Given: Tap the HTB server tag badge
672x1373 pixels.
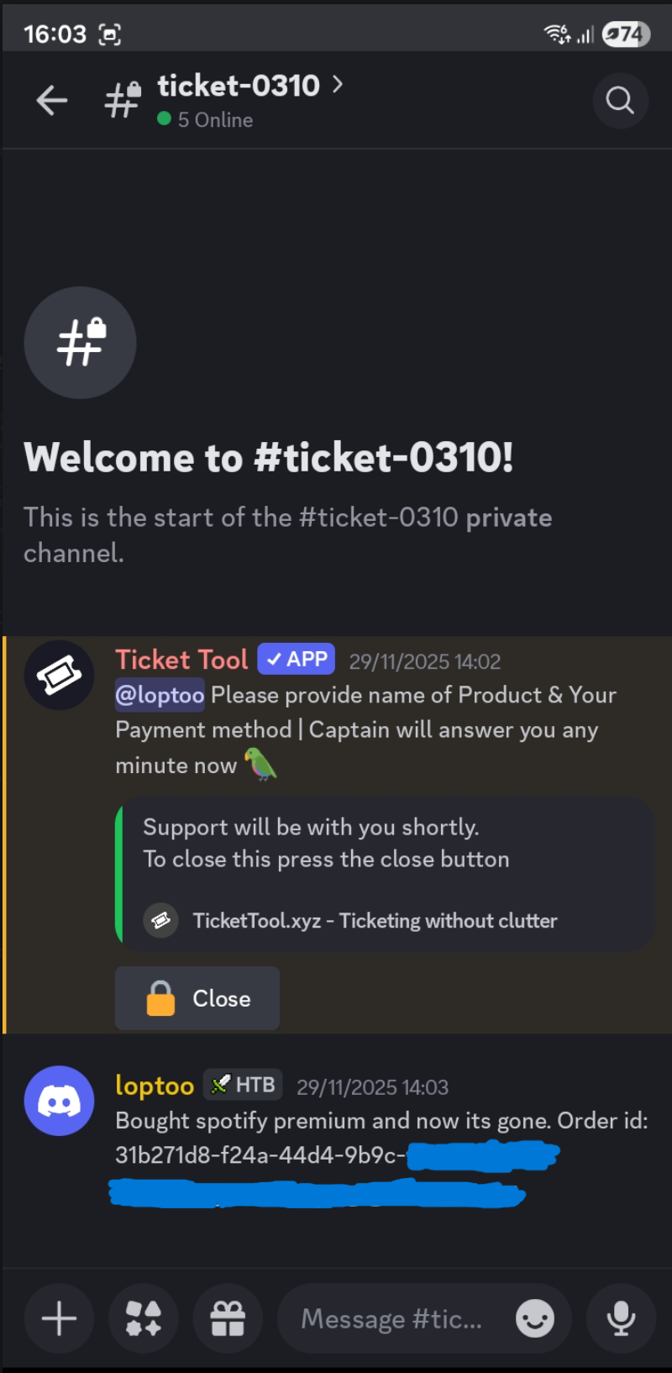Looking at the screenshot, I should [x=243, y=1085].
